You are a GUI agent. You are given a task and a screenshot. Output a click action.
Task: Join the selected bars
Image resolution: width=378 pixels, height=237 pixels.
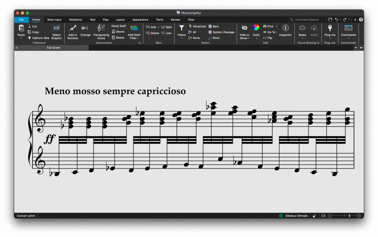(x=166, y=33)
